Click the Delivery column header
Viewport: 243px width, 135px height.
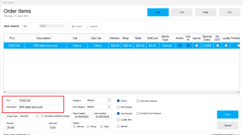115,38
